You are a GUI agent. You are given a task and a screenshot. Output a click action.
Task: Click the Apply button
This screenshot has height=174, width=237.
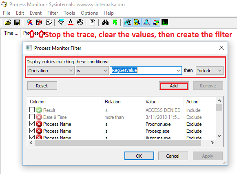click(x=208, y=156)
